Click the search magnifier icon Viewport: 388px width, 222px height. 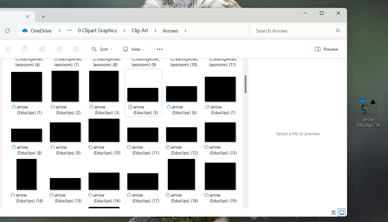(338, 31)
